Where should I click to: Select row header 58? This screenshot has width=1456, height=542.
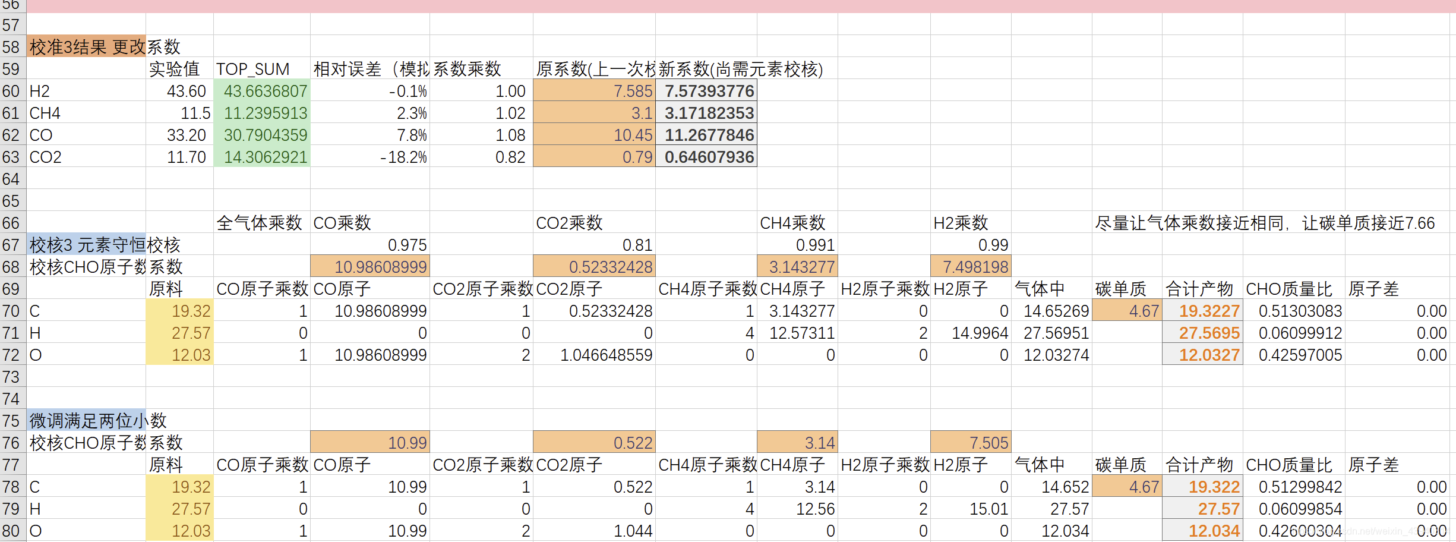point(12,46)
